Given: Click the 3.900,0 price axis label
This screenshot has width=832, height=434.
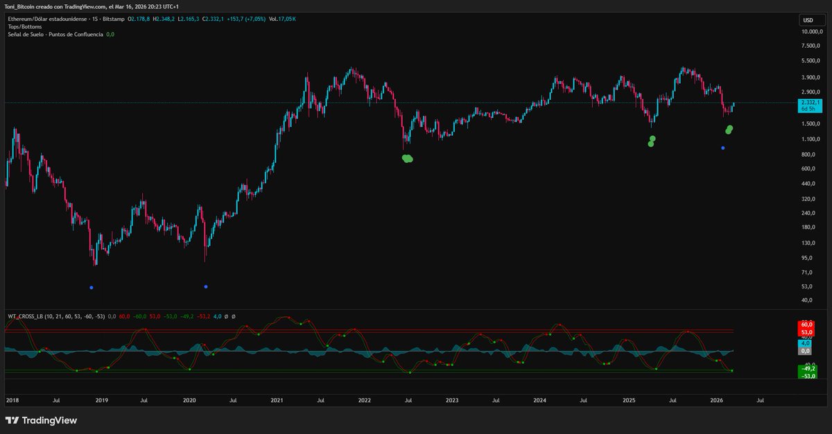Looking at the screenshot, I should (x=811, y=78).
